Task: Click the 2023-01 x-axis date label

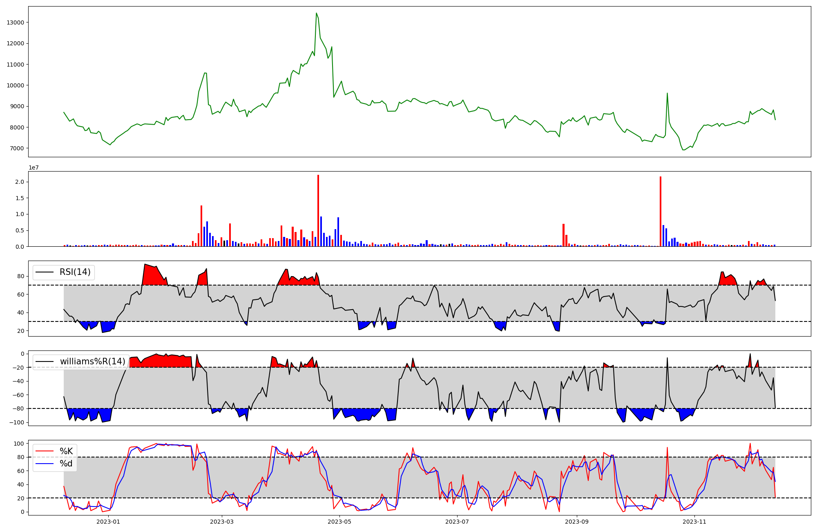Action: 108,522
